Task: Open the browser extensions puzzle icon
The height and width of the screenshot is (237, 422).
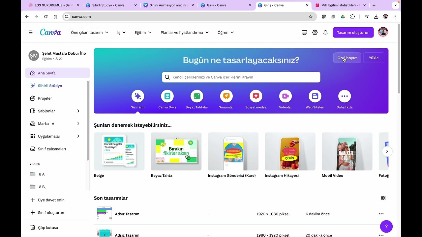Action: 352,16
